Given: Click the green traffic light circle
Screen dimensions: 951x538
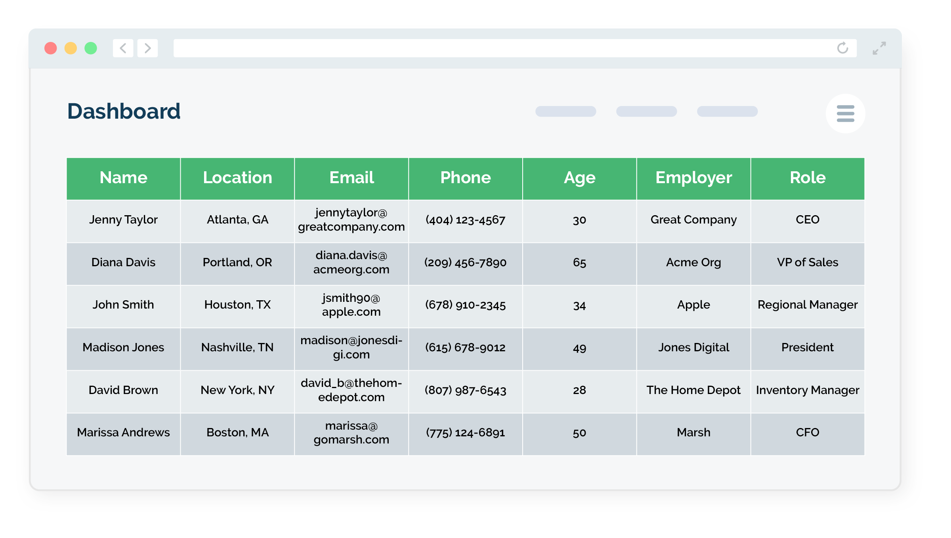Looking at the screenshot, I should 91,47.
